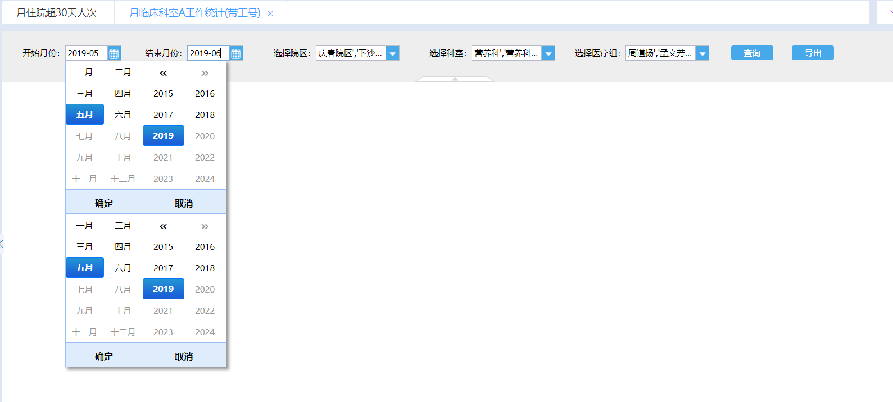This screenshot has width=893, height=402.
Task: Select highlighted 五月 in the lower month picker
Action: click(x=85, y=268)
